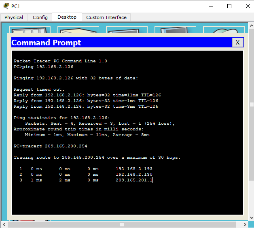Click the 'Tracing route to 209.165.200.254' line
This screenshot has height=228, width=254.
point(97,158)
